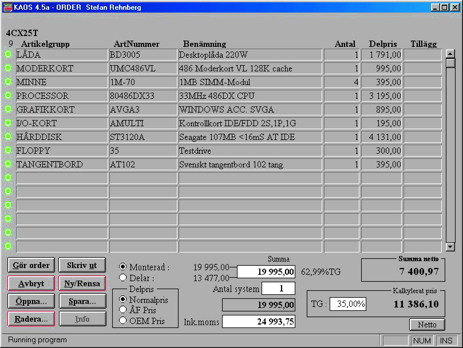Viewport: 463px width, 348px height.
Task: Select the Delar radio option
Action: (123, 278)
